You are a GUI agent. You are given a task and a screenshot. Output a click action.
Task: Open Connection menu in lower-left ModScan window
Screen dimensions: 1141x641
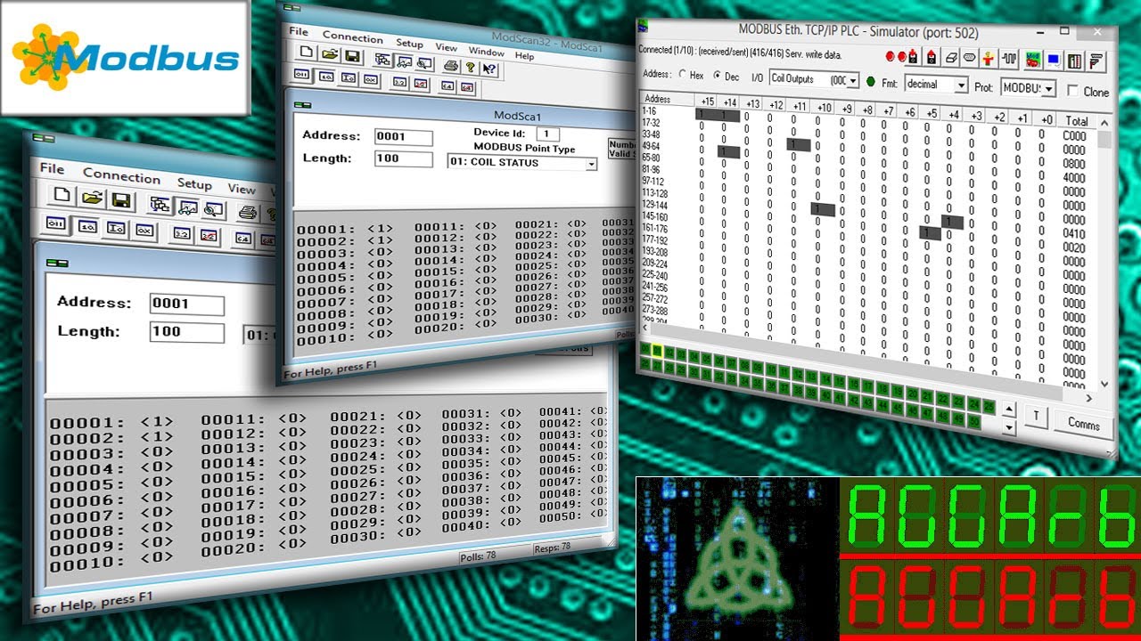point(122,175)
